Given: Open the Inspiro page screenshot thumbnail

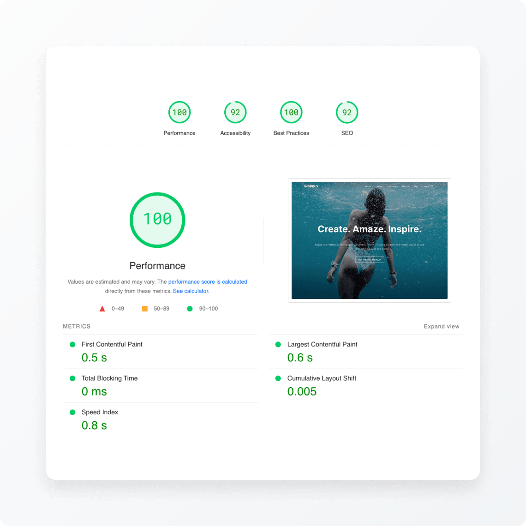Looking at the screenshot, I should [x=369, y=240].
